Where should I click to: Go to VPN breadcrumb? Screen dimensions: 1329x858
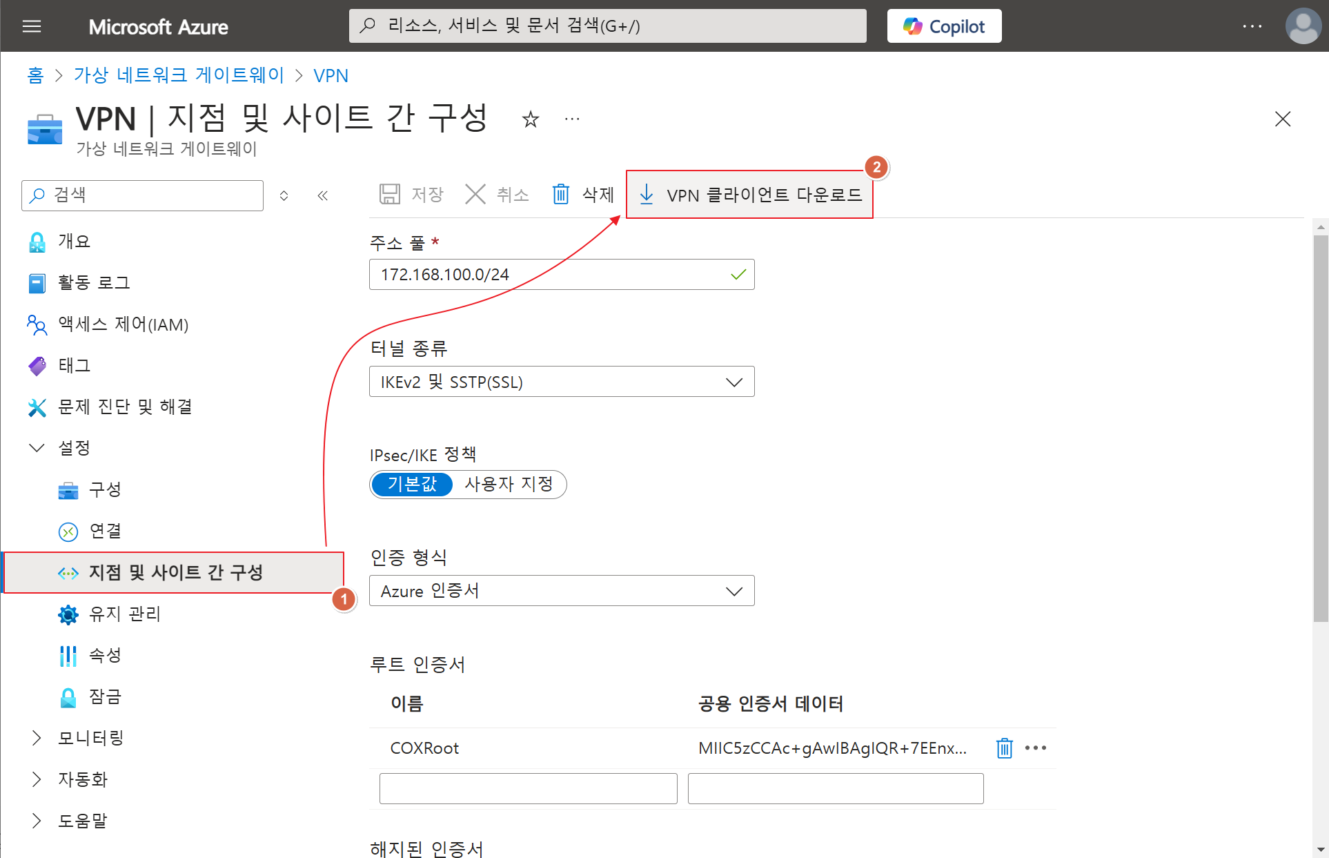pos(331,75)
